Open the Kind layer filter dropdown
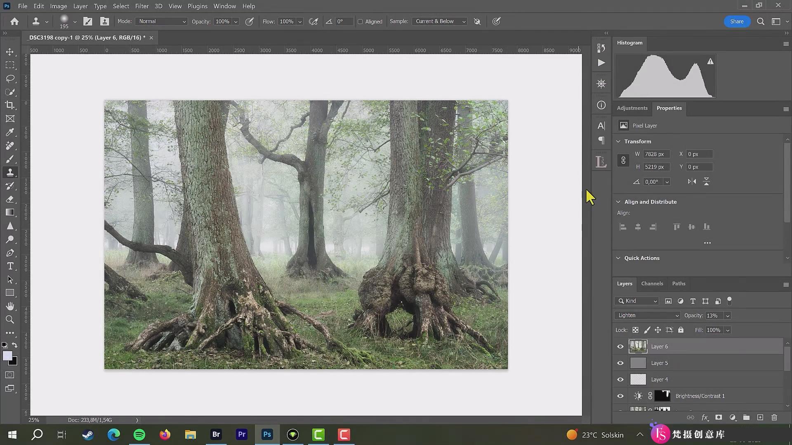792x445 pixels. 636,301
